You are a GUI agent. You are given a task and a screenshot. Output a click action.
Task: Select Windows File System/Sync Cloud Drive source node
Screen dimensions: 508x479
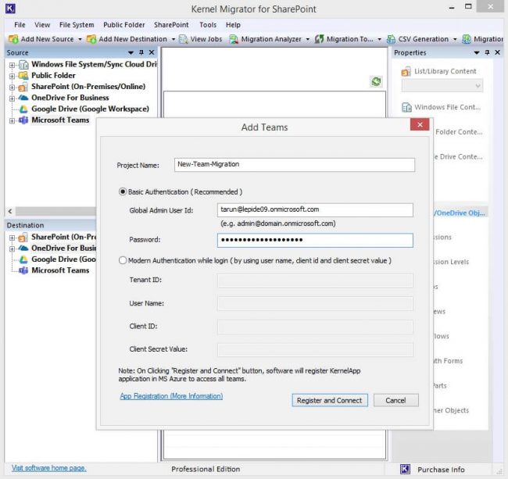[94, 64]
